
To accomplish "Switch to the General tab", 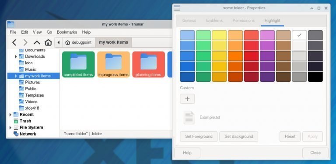I will click(189, 21).
